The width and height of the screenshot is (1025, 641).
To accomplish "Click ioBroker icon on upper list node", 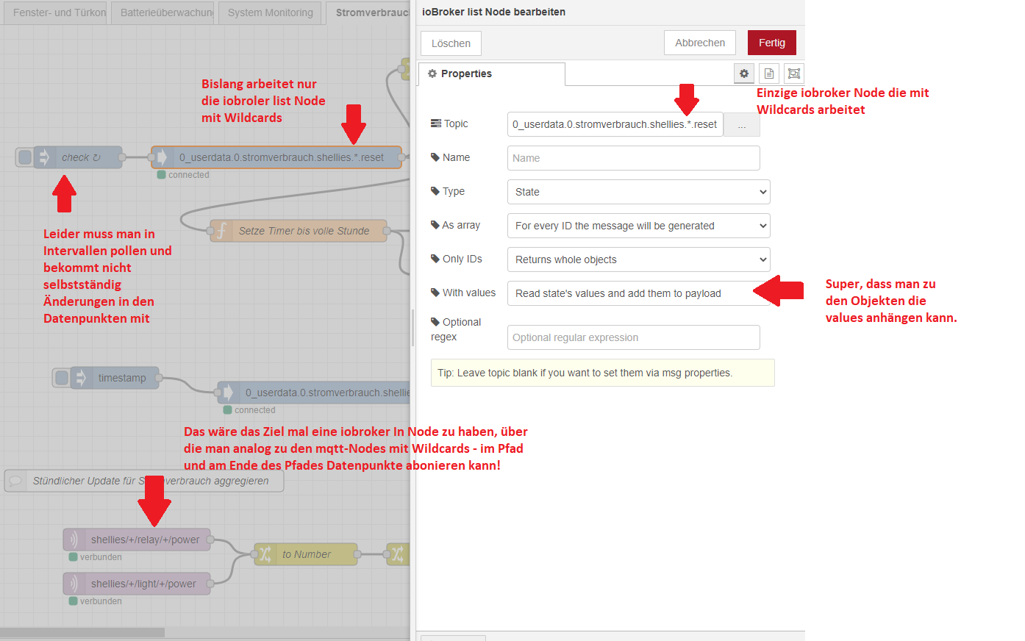I will point(162,157).
